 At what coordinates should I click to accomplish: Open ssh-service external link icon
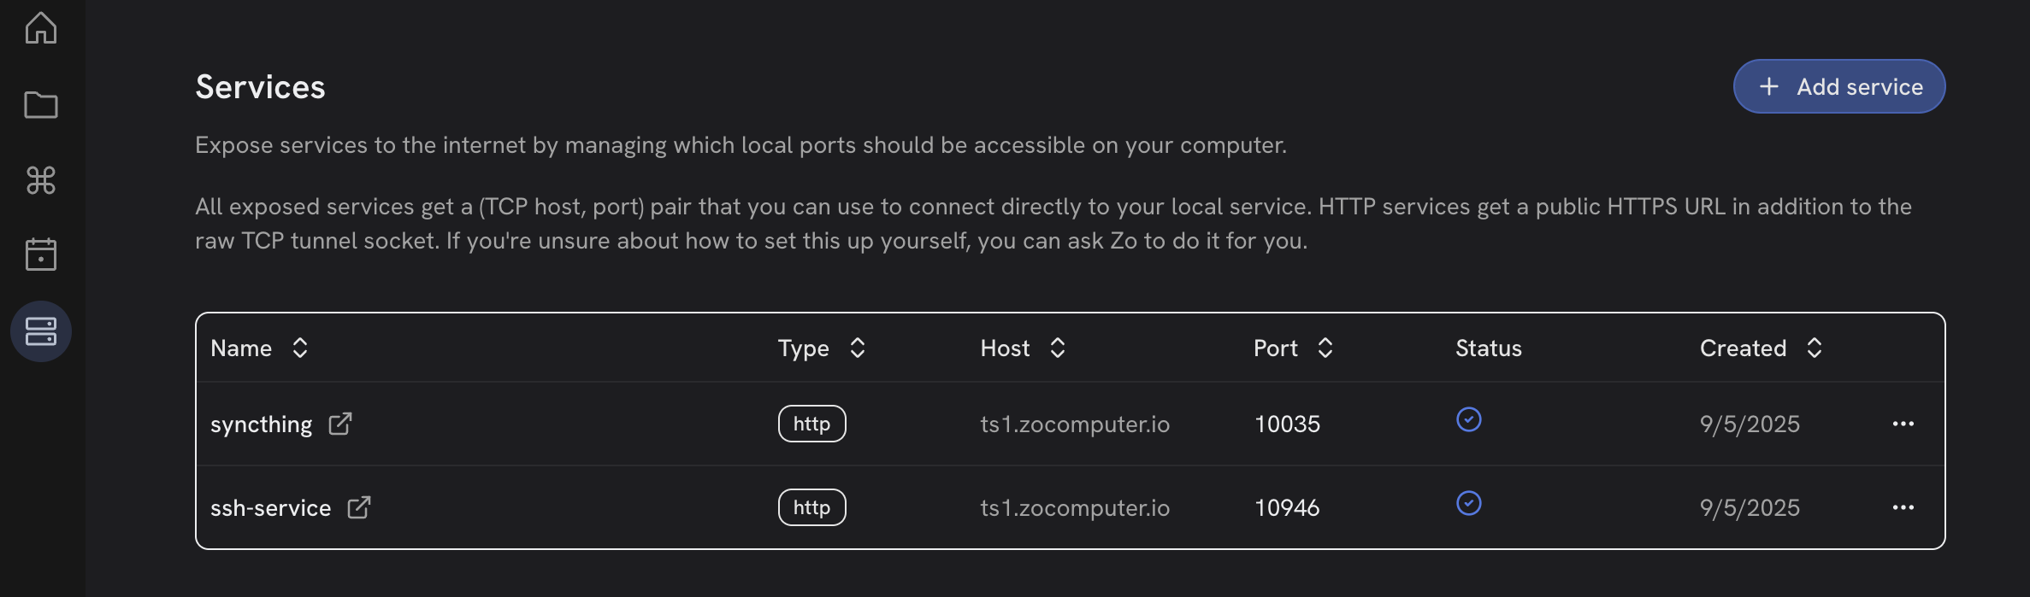click(359, 507)
